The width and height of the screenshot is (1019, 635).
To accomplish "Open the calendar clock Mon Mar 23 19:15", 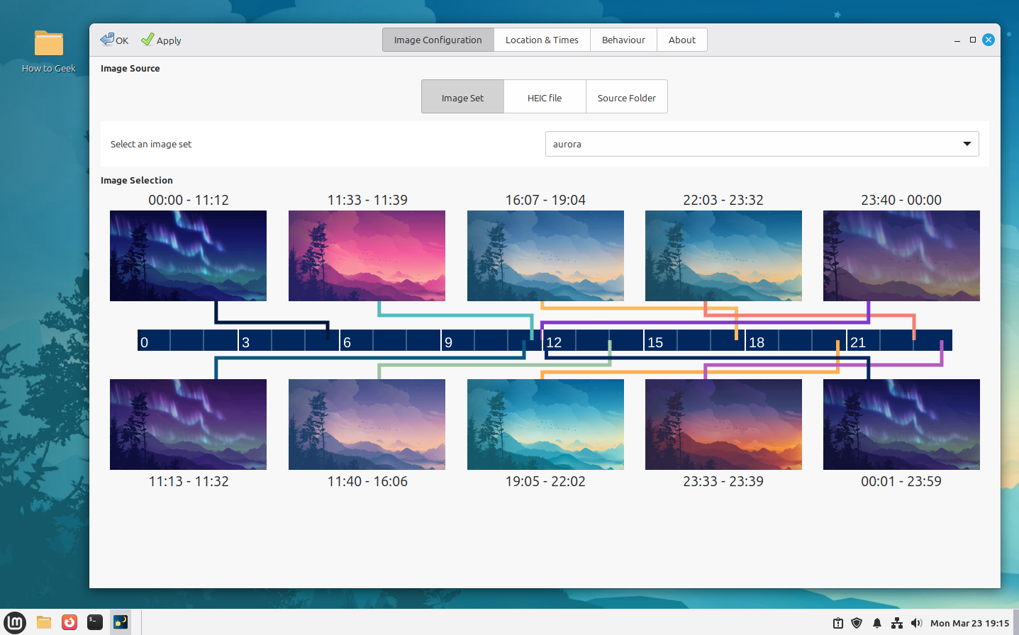I will pos(969,623).
